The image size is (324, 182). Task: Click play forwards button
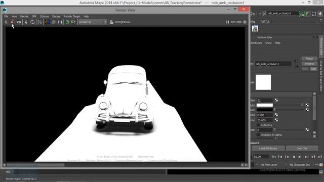coord(300,157)
